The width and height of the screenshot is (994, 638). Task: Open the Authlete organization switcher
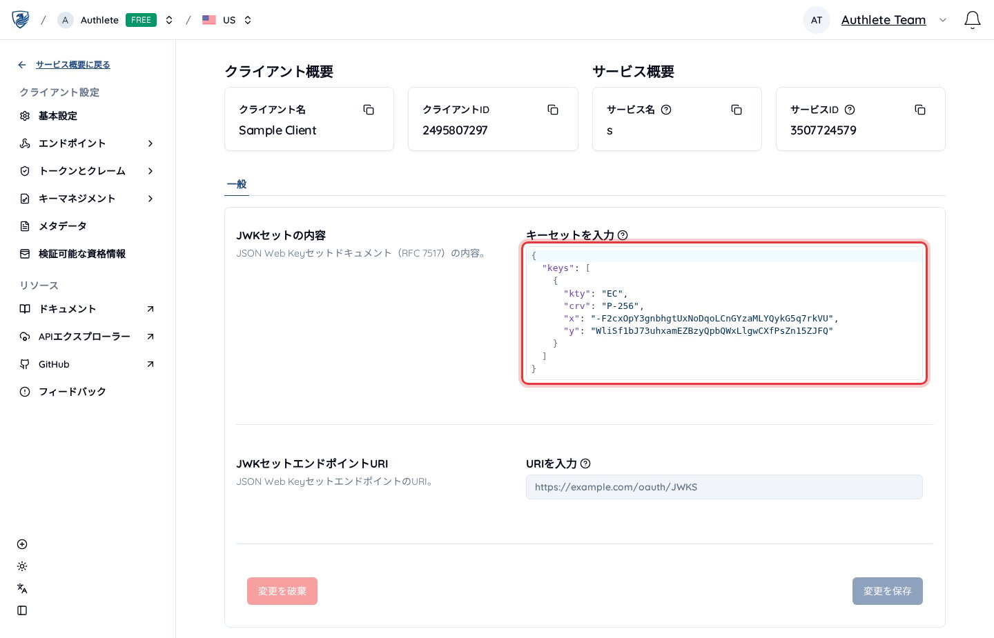(169, 20)
